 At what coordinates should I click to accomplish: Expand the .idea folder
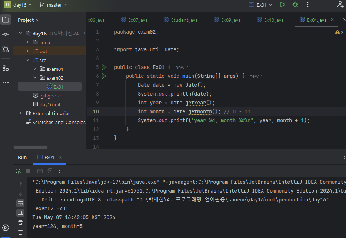(x=28, y=42)
